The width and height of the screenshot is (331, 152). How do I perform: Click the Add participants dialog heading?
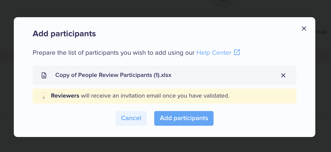[x=64, y=34]
